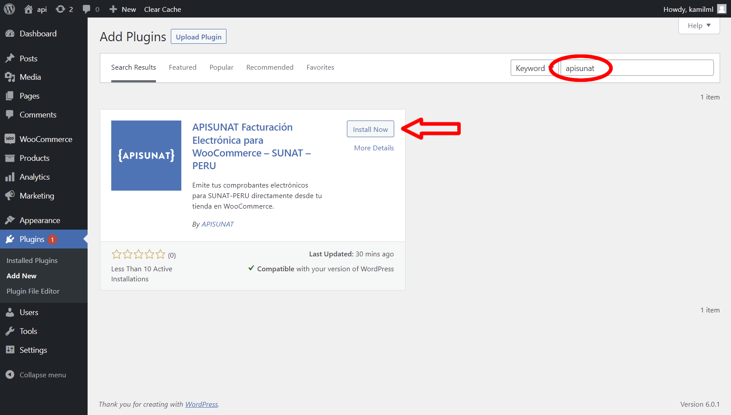Click the Plugins update count badge
The height and width of the screenshot is (415, 731).
52,239
